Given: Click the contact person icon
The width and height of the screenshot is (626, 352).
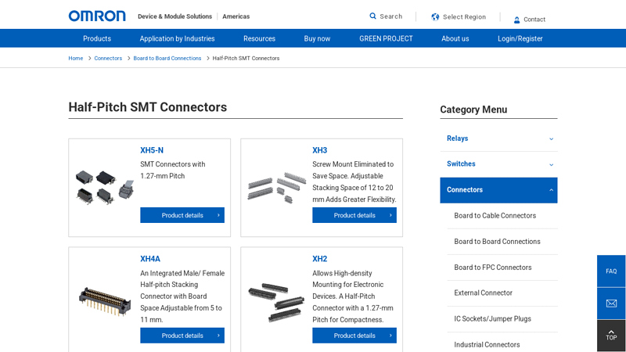Looking at the screenshot, I should pos(516,20).
